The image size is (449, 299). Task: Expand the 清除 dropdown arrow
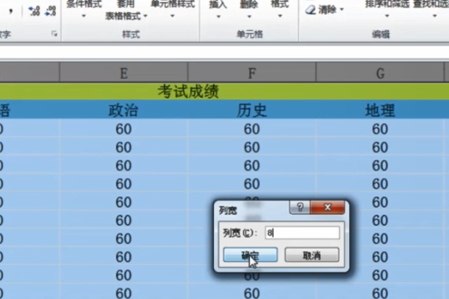(342, 10)
